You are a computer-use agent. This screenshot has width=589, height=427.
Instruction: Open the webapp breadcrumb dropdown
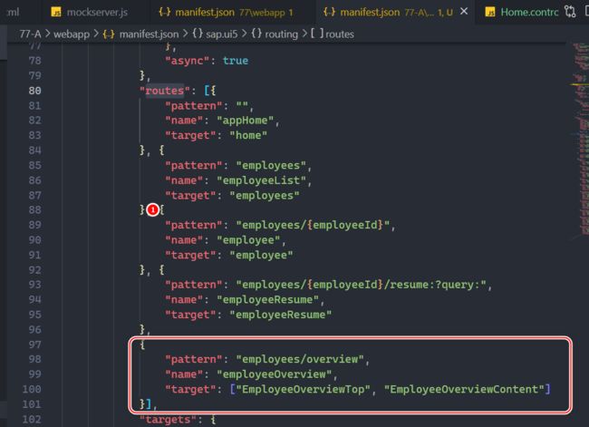pyautogui.click(x=74, y=34)
